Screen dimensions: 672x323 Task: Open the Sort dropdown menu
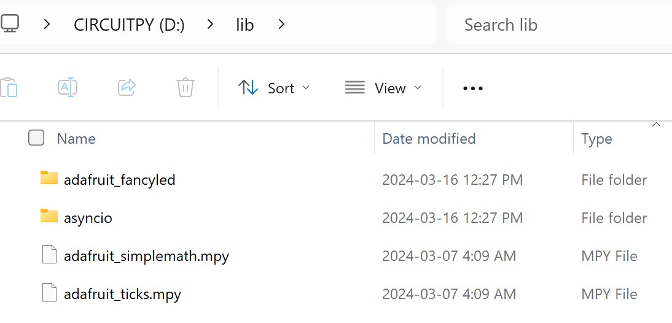coord(274,88)
